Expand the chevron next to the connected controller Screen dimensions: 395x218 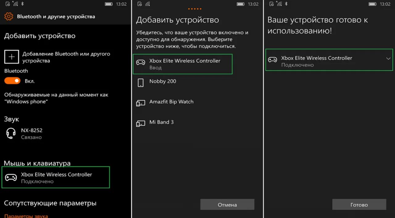[x=388, y=58]
